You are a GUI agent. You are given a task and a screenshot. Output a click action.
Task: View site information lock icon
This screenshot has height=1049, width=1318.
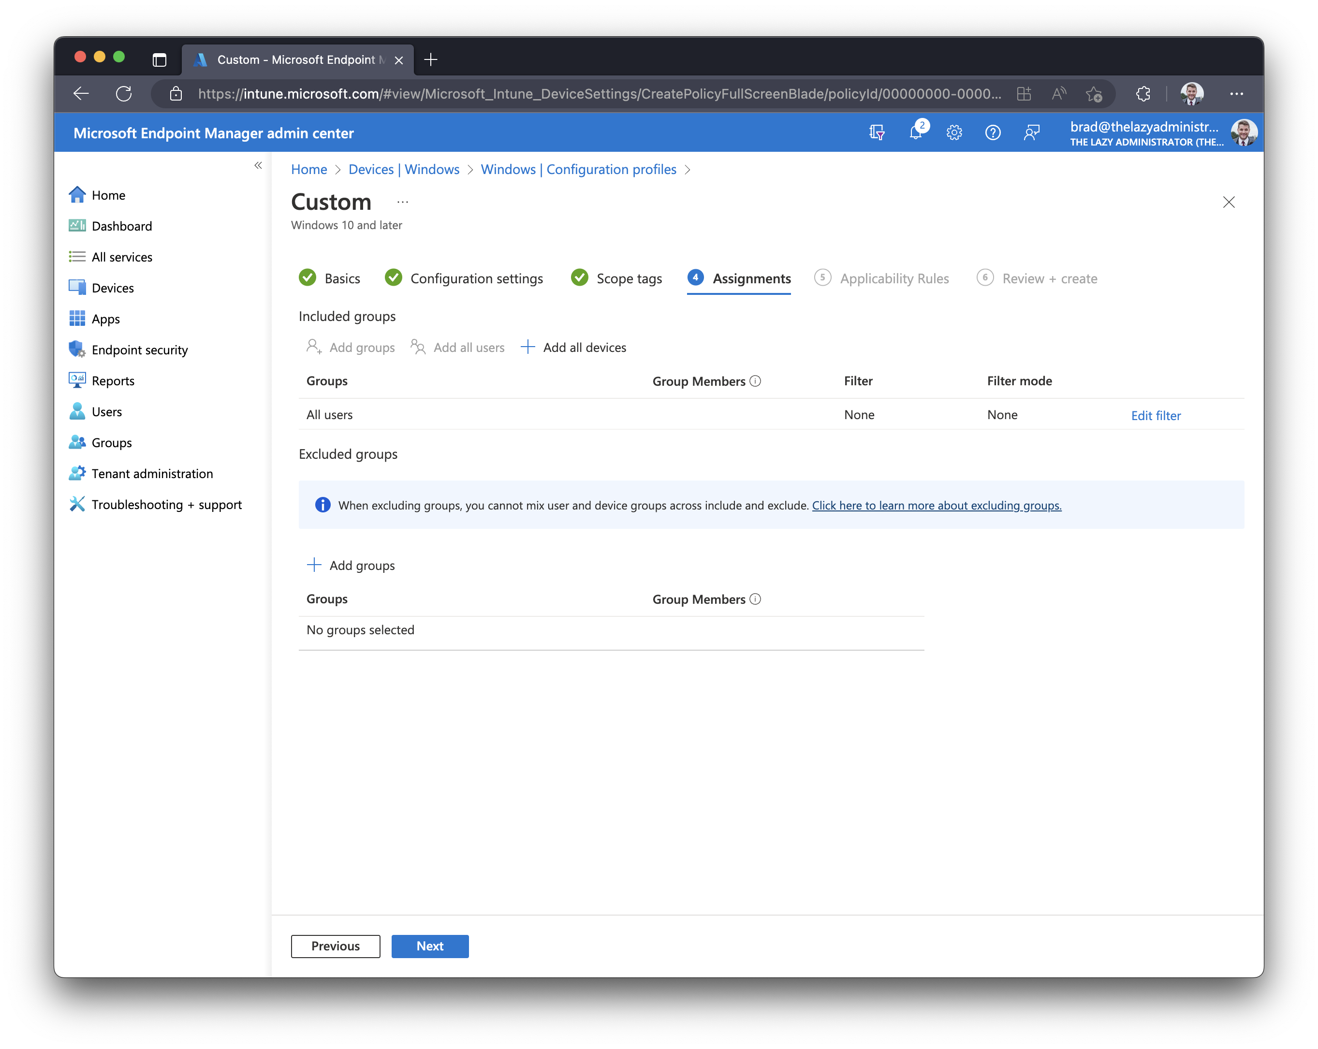[x=176, y=93]
